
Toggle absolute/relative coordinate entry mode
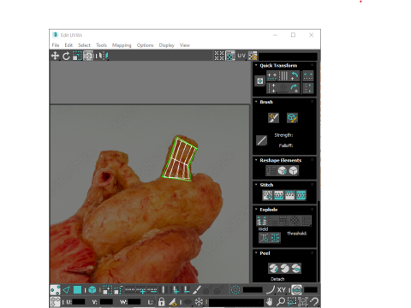click(55, 301)
